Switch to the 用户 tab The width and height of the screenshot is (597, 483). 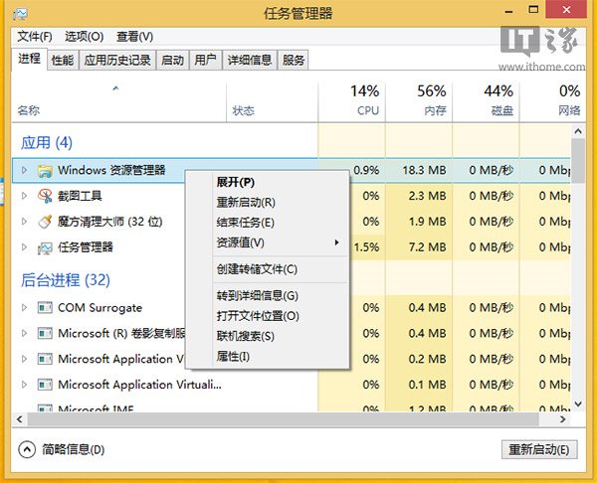206,60
